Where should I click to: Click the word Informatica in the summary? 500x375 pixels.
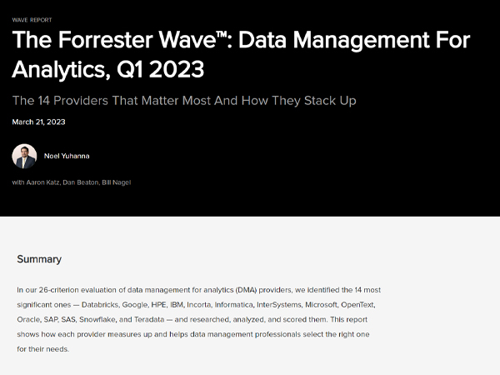coord(233,304)
